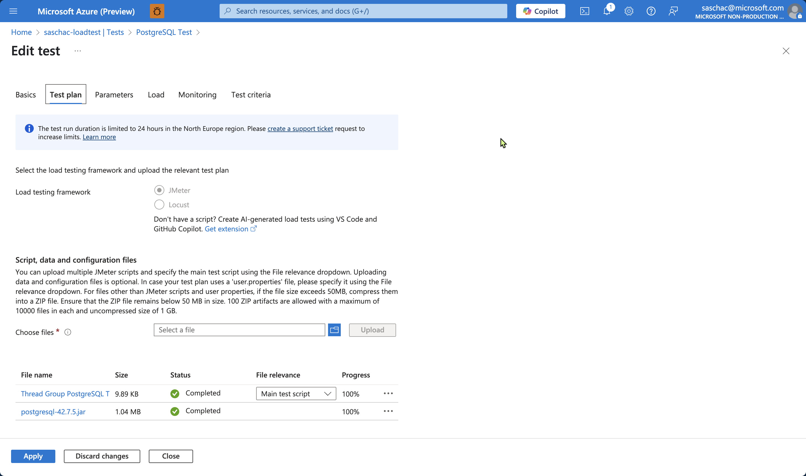Navigate to saschac-loadtest | Tests breadcrumb
Viewport: 806px width, 476px height.
pos(84,32)
